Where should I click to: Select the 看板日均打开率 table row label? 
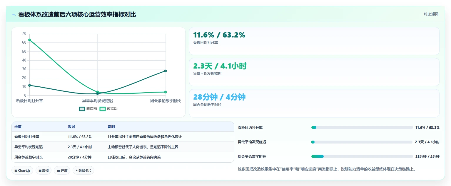tap(27, 137)
